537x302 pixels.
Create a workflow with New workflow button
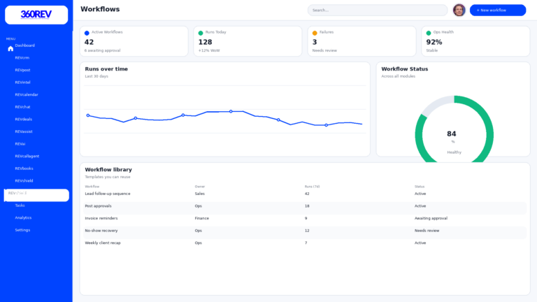click(497, 10)
